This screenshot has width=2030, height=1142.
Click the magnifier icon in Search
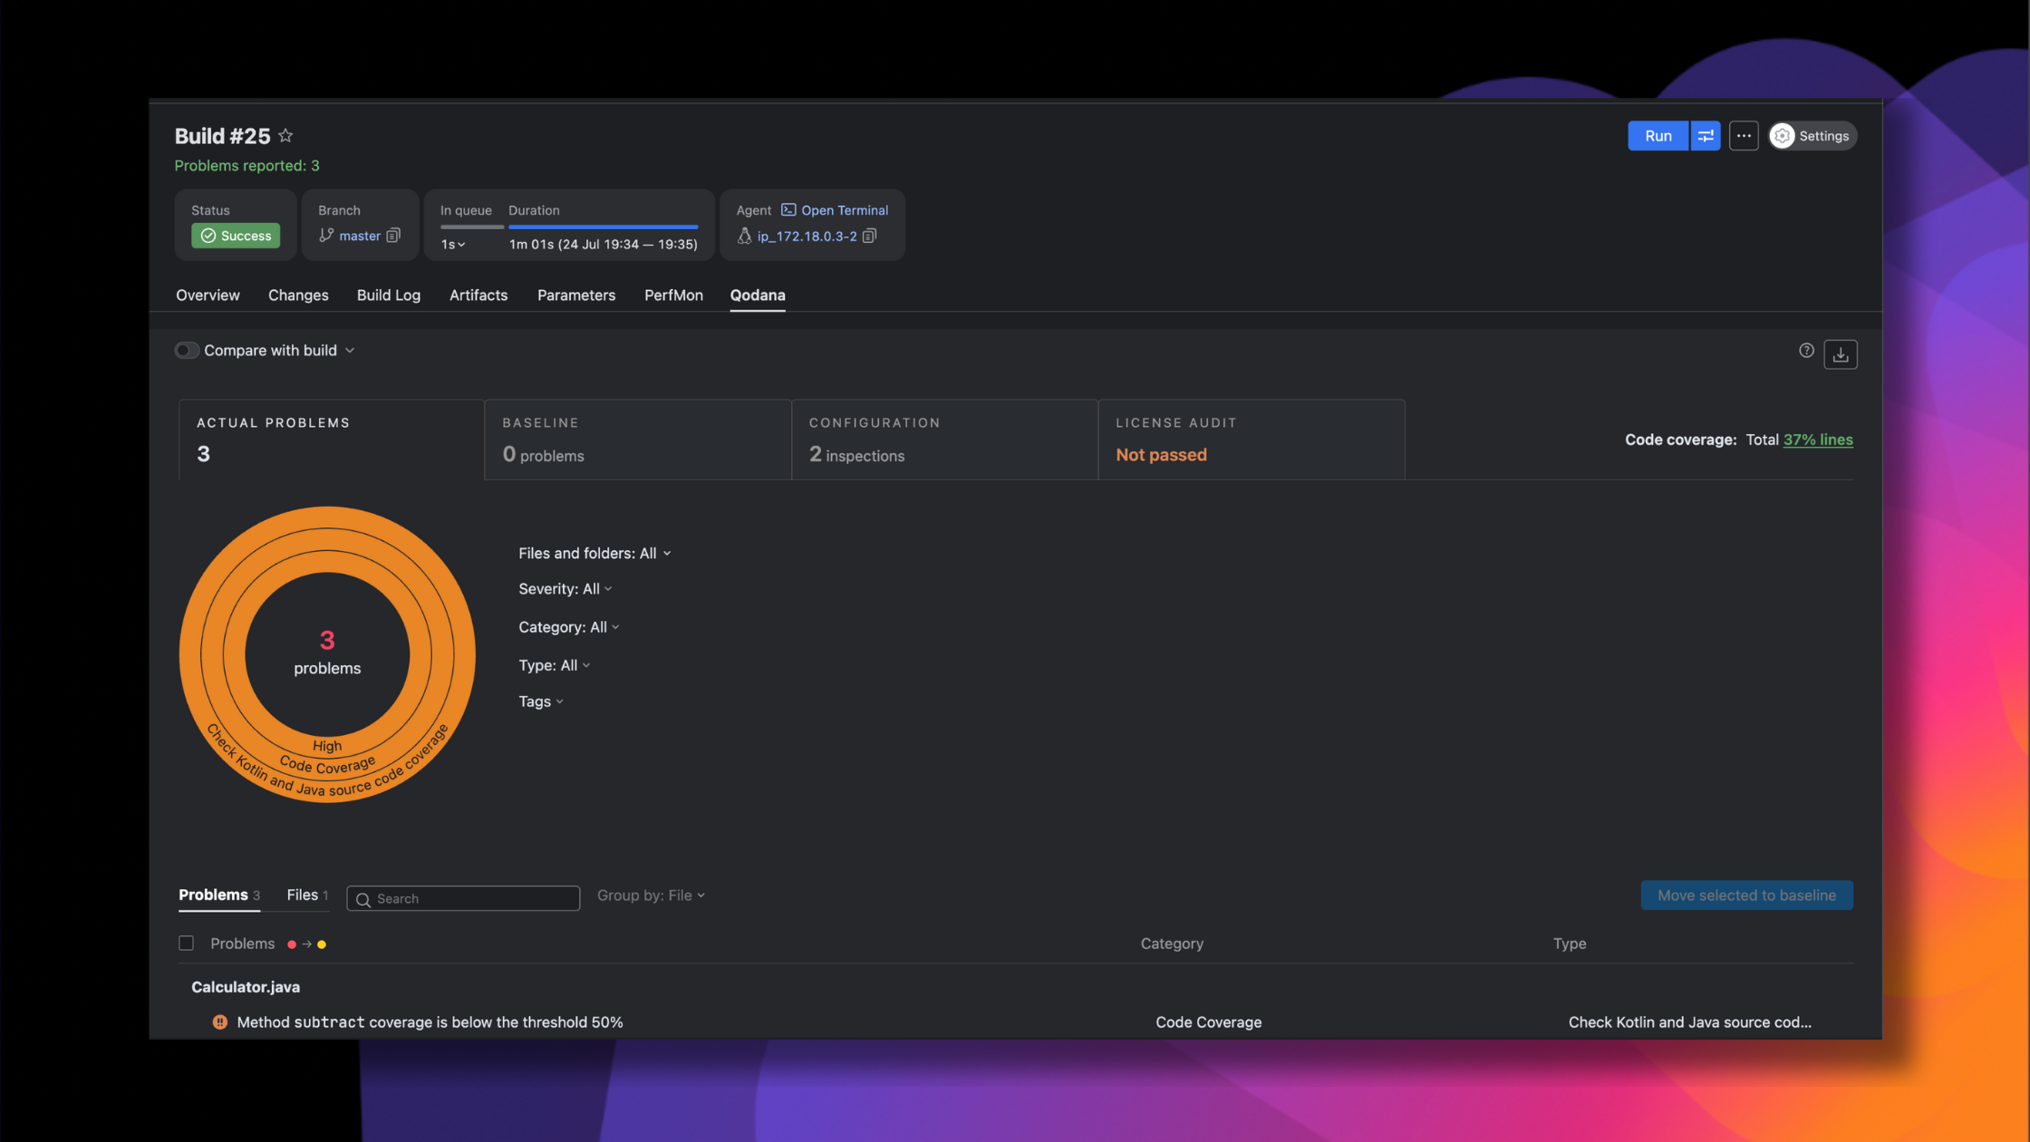tap(363, 899)
